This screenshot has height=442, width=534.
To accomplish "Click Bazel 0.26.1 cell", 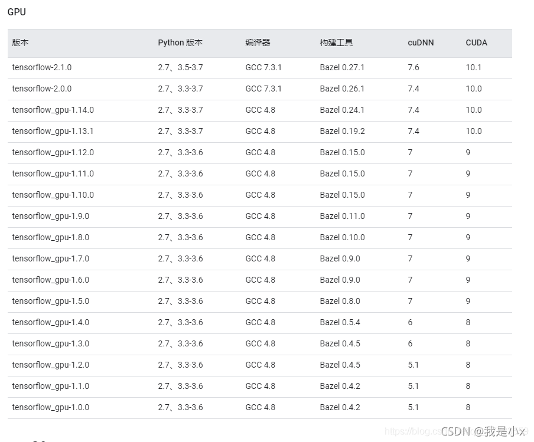I will tap(342, 89).
